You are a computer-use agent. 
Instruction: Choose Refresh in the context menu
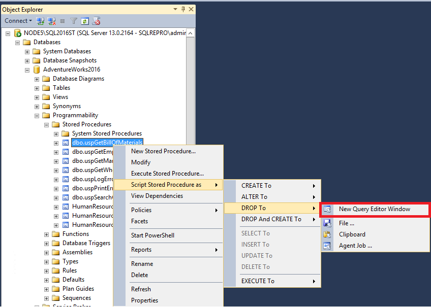168,289
